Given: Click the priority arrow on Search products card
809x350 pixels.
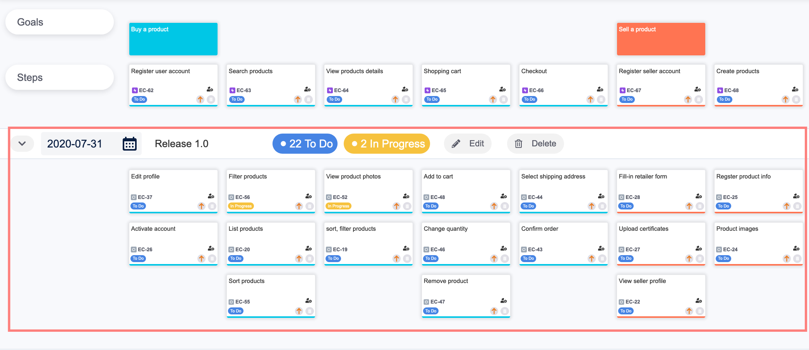Looking at the screenshot, I should [x=298, y=100].
